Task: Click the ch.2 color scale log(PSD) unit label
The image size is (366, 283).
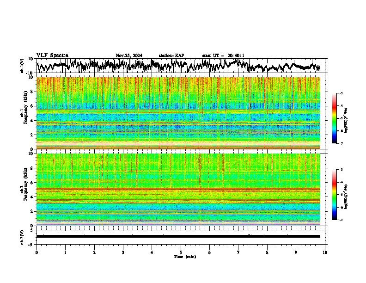Action: pos(346,197)
